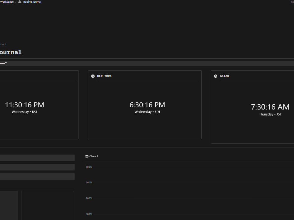294x220 pixels.
Task: Click the Wednesday • BST label
Action: coord(25,112)
